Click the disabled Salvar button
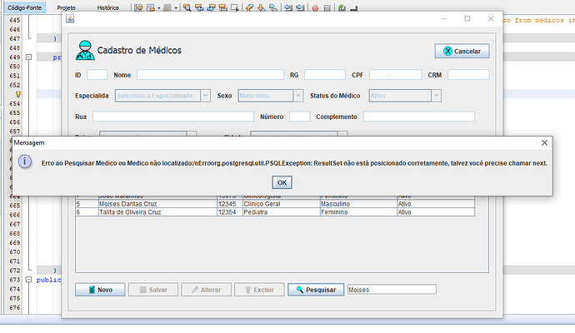This screenshot has width=575, height=333. point(153,290)
